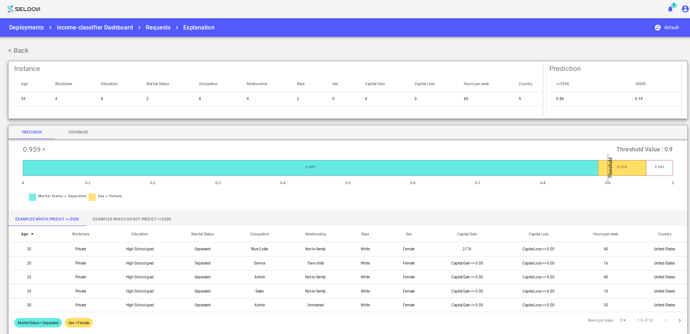
Task: Toggle Age column sort arrow
Action: (x=32, y=234)
